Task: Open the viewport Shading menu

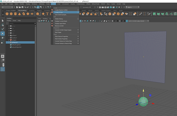Action: coord(45,19)
